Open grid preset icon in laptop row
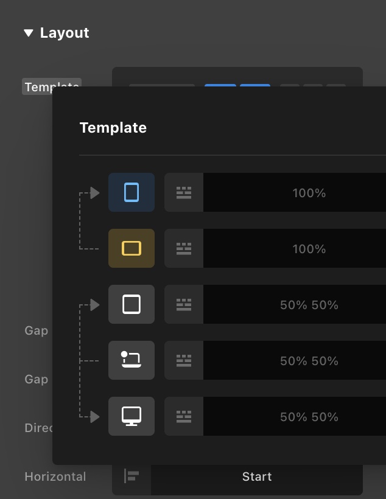386x499 pixels. 184,360
